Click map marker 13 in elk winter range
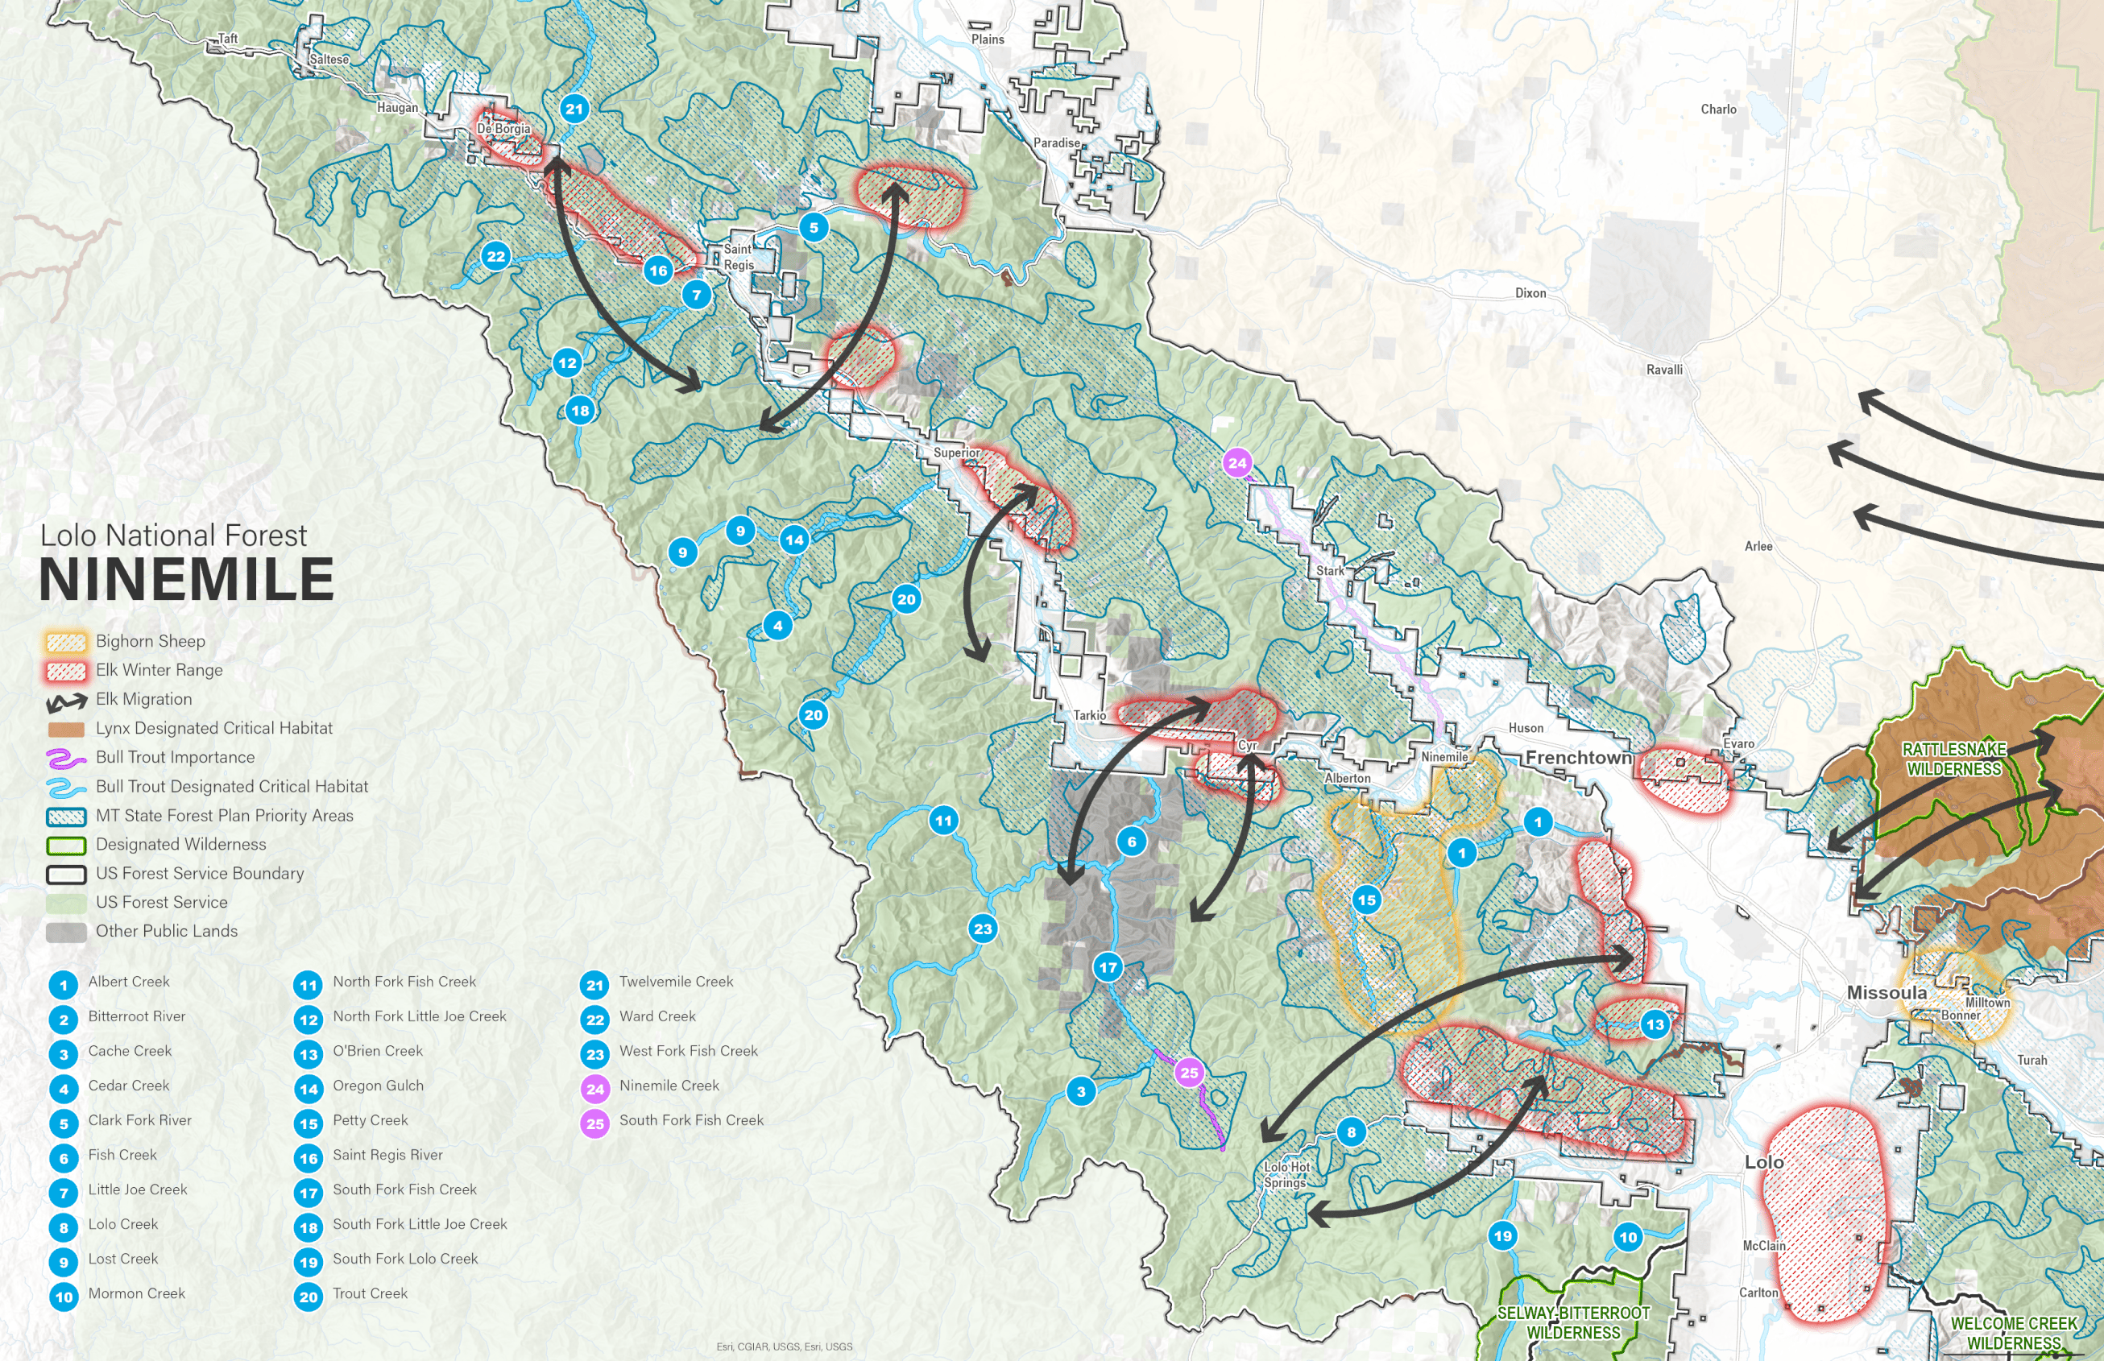Viewport: 2104px width, 1361px height. click(x=1655, y=1024)
